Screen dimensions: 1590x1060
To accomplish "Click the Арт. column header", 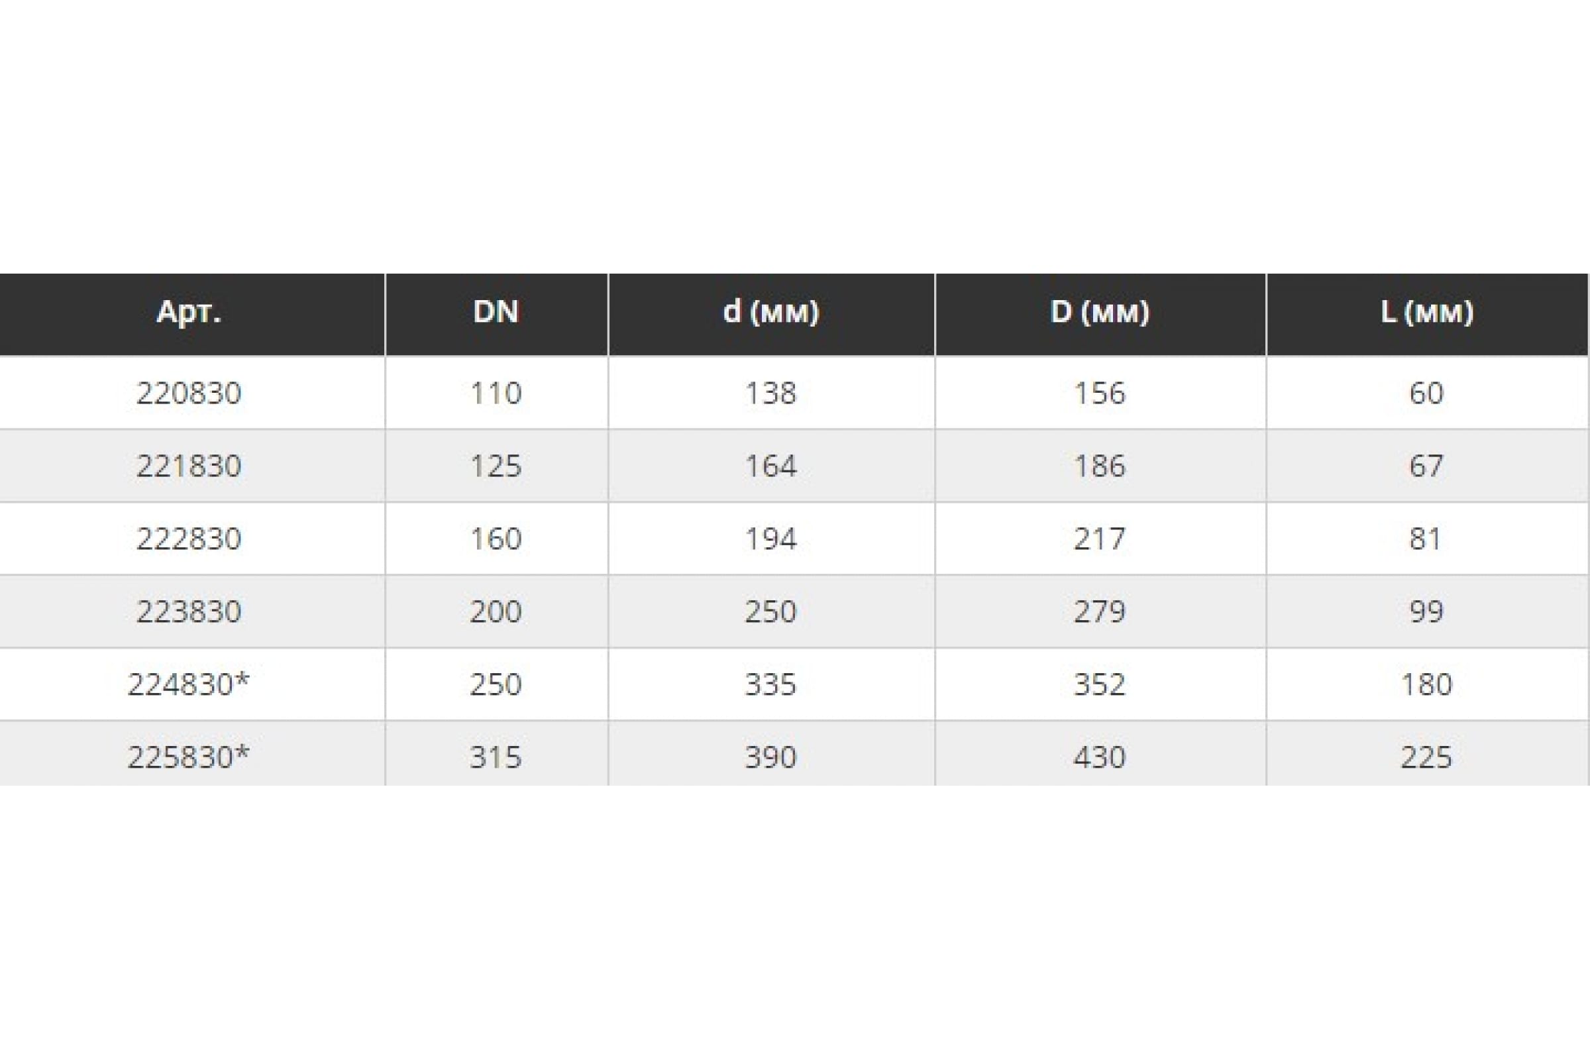I will [189, 312].
